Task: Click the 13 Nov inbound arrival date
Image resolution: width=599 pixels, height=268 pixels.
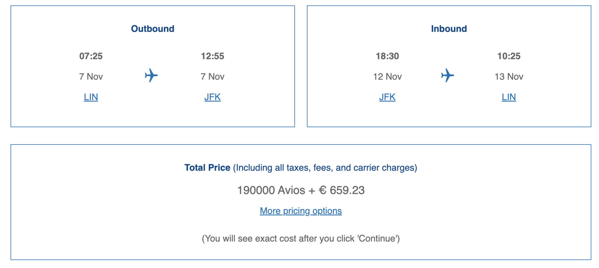Action: 509,76
